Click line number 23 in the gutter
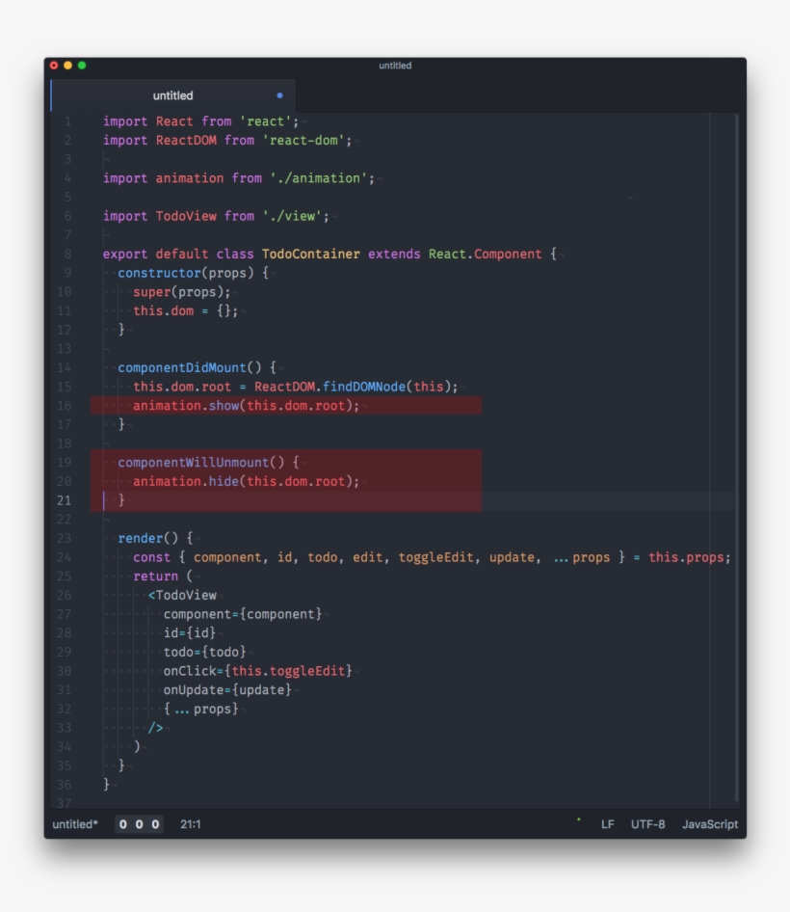This screenshot has height=912, width=790. pyautogui.click(x=64, y=538)
